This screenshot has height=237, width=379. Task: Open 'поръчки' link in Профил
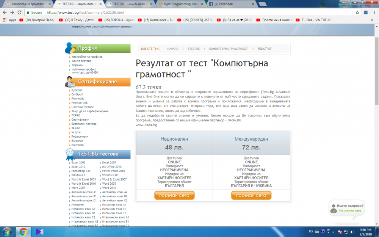(x=77, y=65)
